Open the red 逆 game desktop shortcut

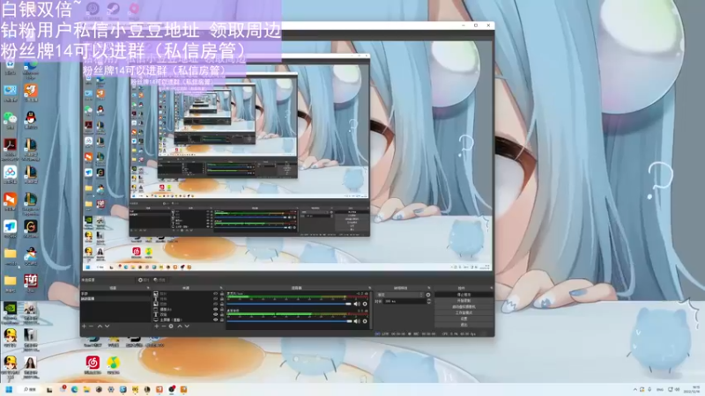pyautogui.click(x=31, y=283)
